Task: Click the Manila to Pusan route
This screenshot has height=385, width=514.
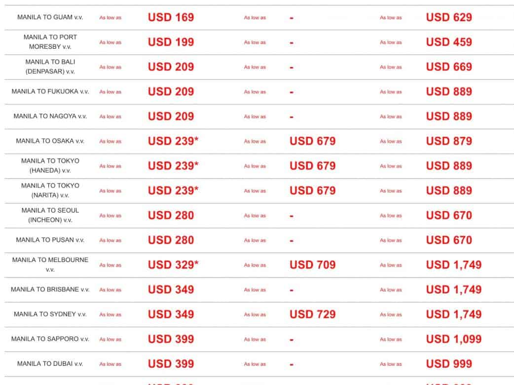Action: click(x=50, y=240)
